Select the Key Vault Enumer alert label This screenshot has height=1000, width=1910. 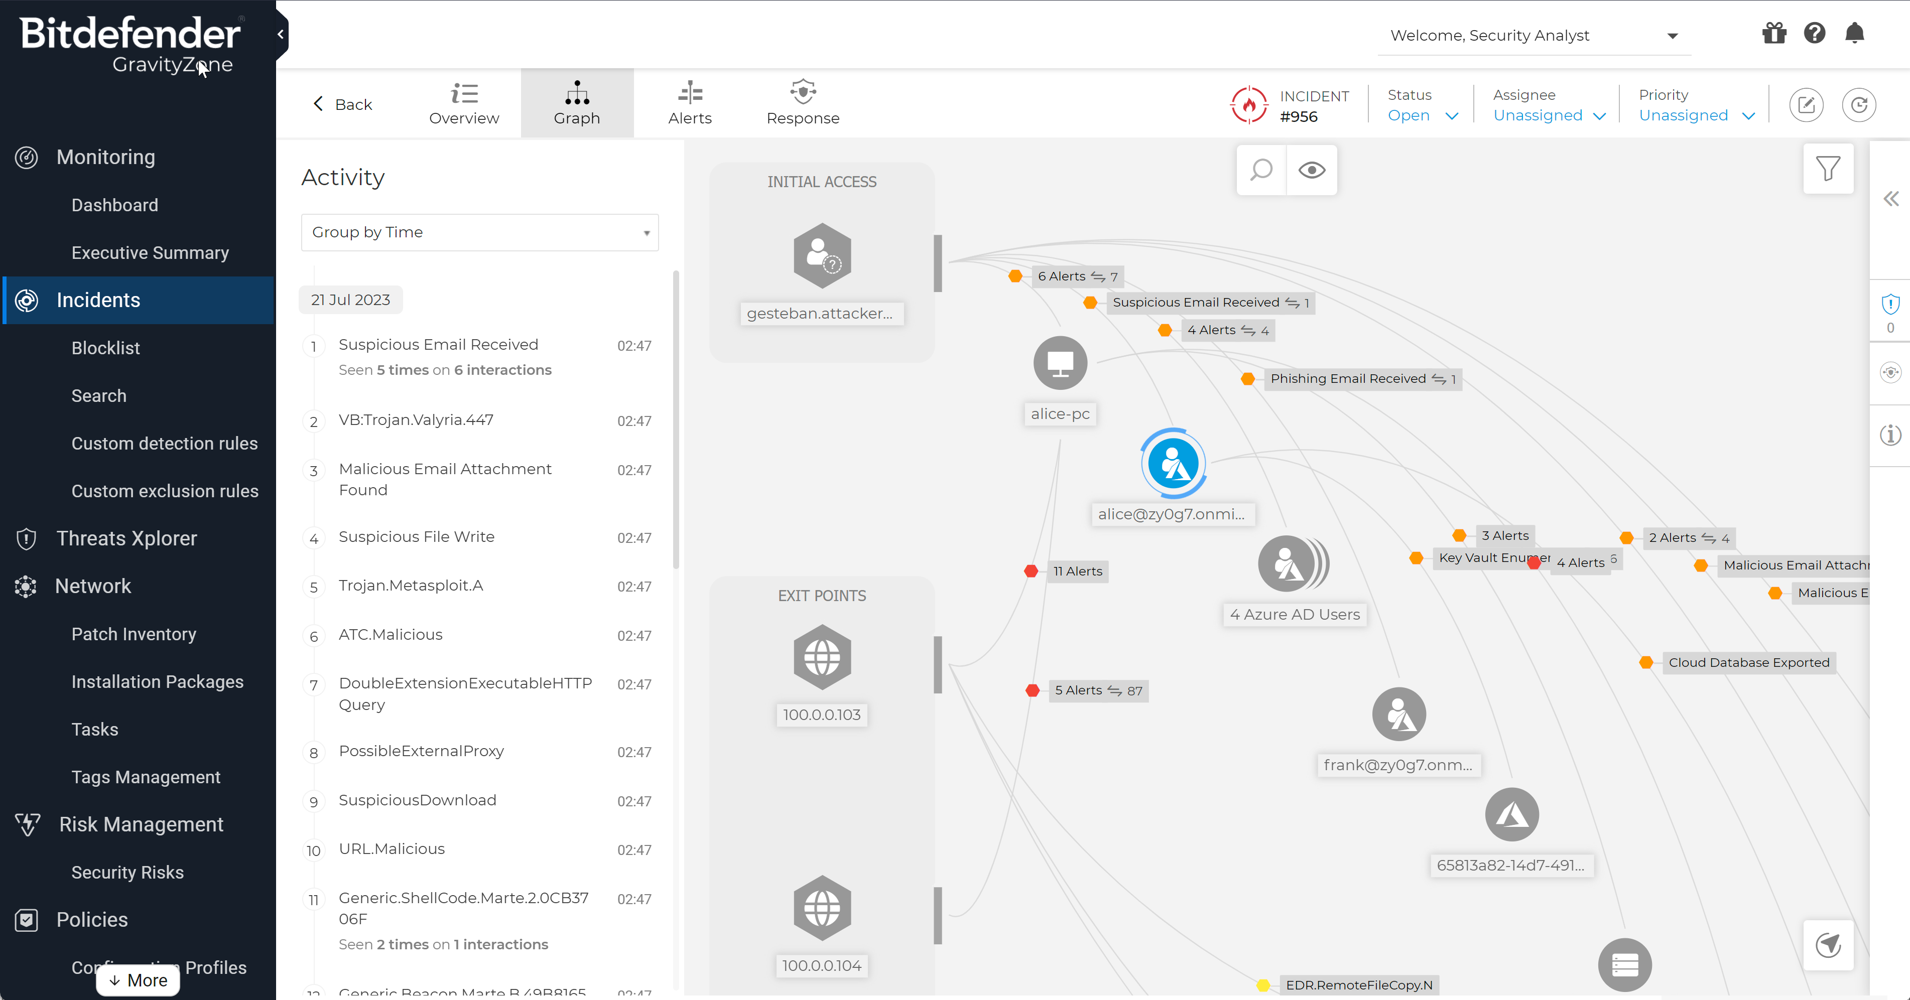[1493, 557]
